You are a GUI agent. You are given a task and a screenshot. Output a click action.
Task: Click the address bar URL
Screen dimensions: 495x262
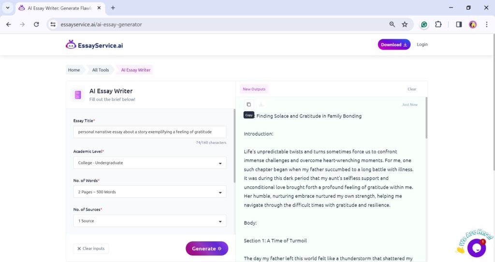point(101,24)
